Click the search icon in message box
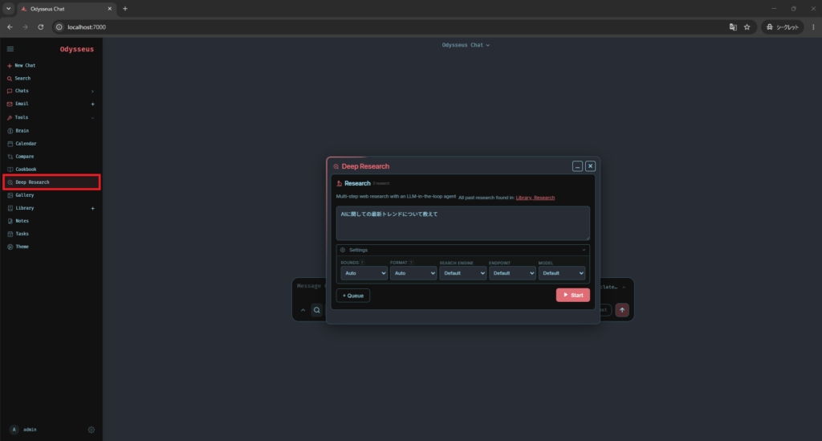The height and width of the screenshot is (441, 822). [316, 310]
